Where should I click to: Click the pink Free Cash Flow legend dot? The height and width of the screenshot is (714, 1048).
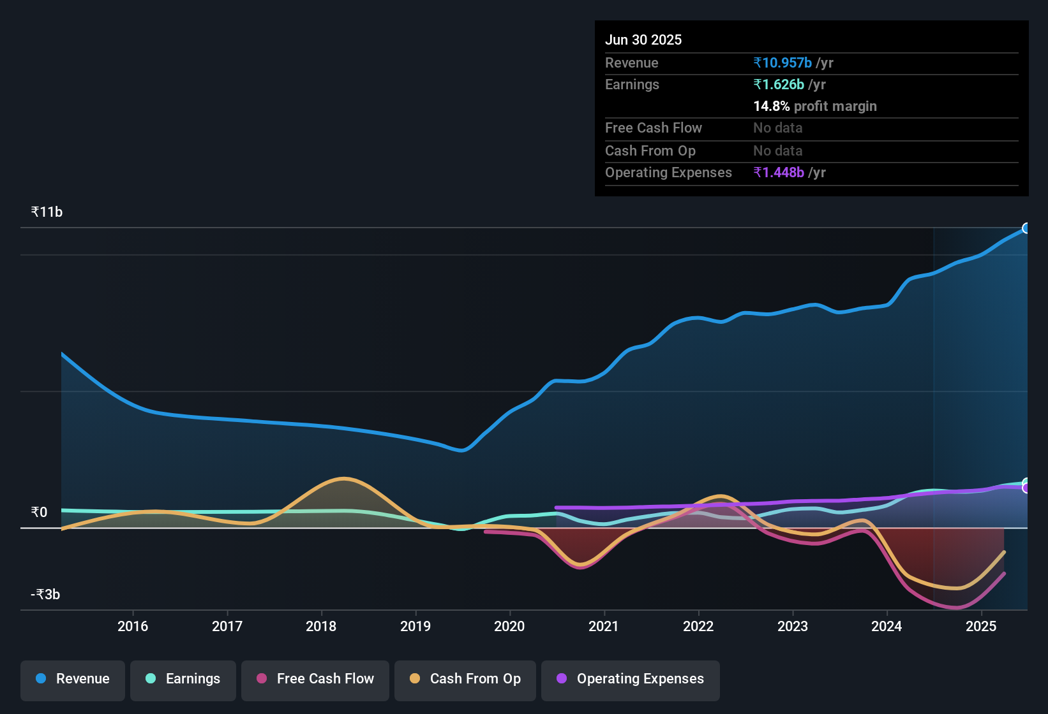[262, 679]
